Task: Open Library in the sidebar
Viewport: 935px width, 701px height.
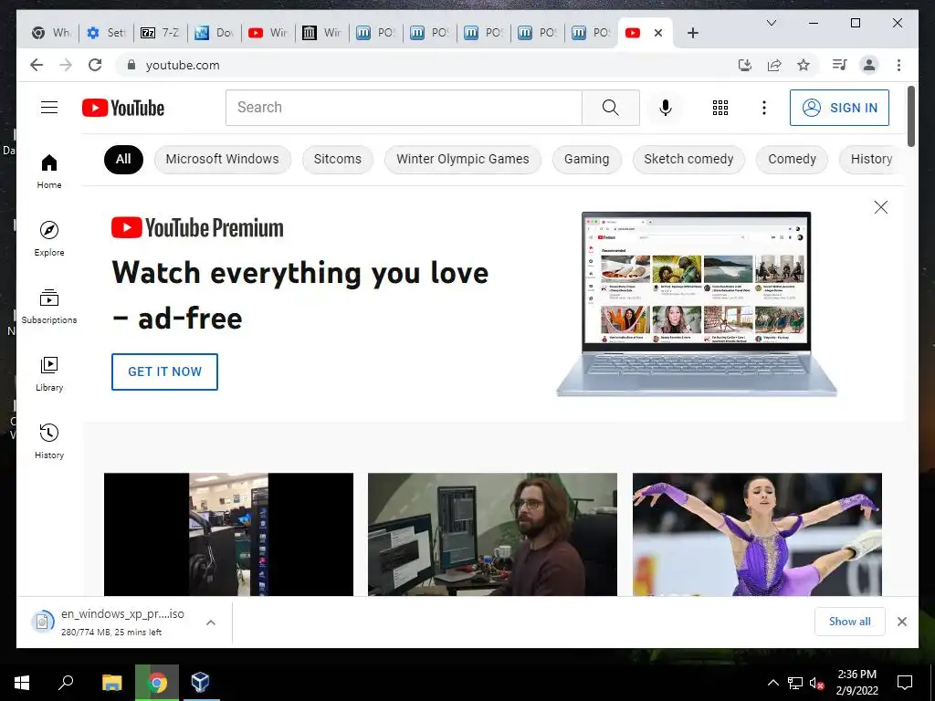Action: [x=49, y=374]
